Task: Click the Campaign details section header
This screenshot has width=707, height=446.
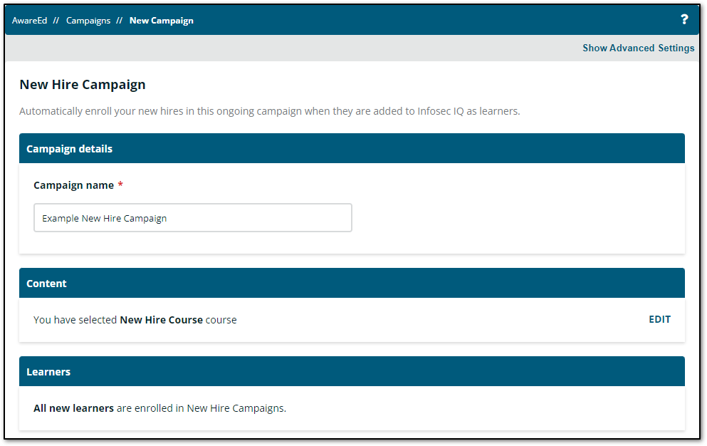Action: pos(69,148)
